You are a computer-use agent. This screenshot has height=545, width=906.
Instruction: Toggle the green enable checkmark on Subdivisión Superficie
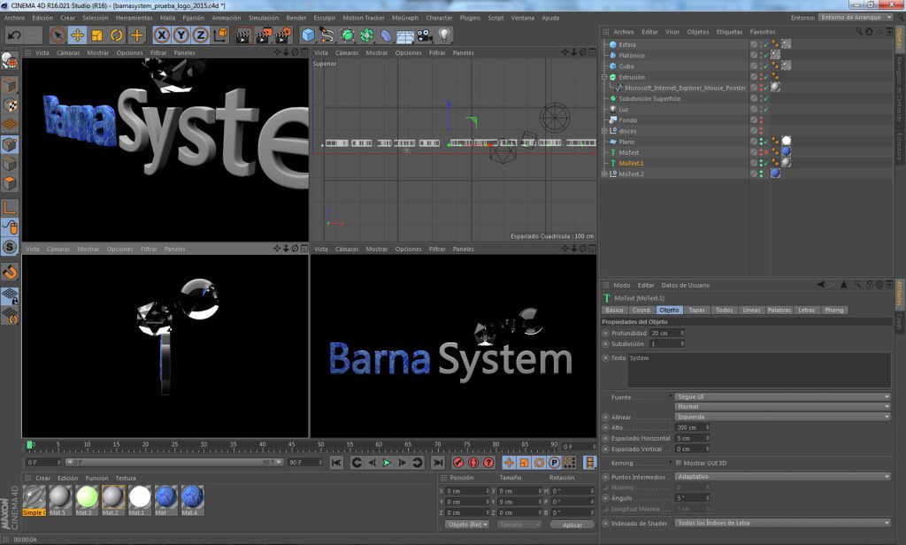tap(766, 99)
